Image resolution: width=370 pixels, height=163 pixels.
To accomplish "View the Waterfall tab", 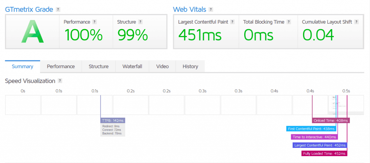I will coord(132,67).
